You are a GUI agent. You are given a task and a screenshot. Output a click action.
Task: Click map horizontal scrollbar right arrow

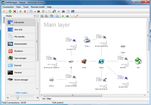click(x=145, y=95)
